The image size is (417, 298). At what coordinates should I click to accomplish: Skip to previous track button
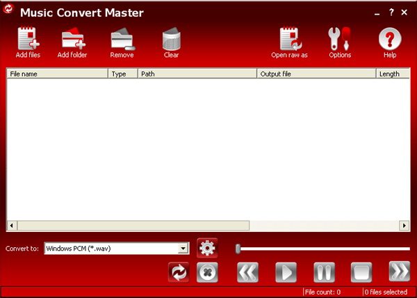(x=247, y=272)
